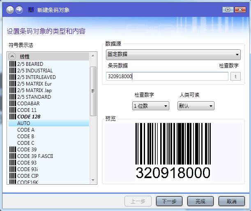Click barcode icon next to 2/5 INTERLEAVED
The image size is (251, 211).
tap(13, 77)
